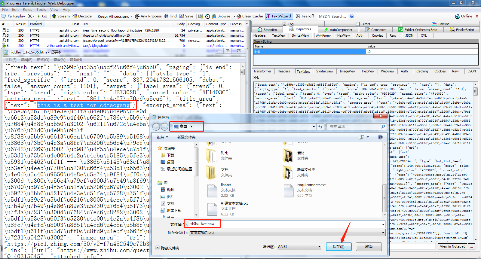Open the Help menu in Fiddler
Screen dimensions: 481x259
coord(66,10)
